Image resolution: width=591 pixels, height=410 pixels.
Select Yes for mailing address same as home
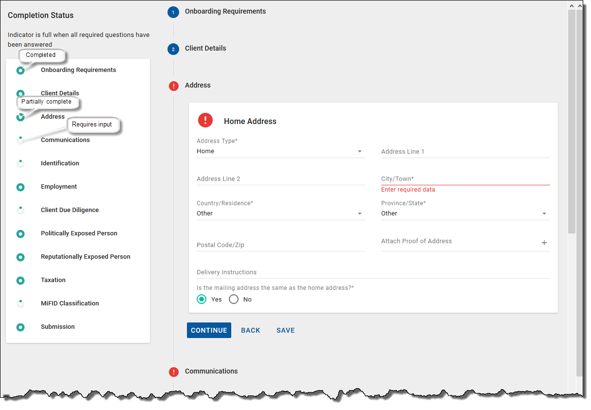tap(202, 299)
